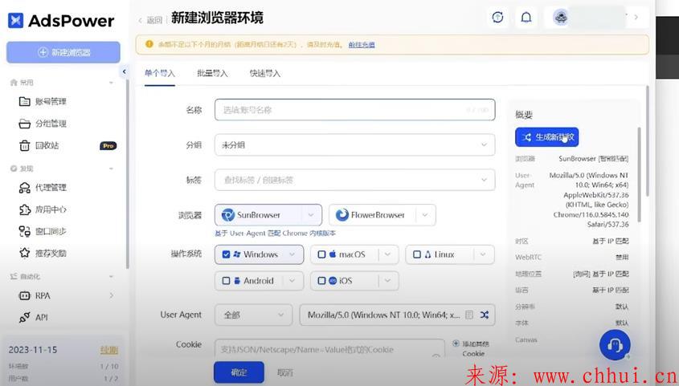Open 推荐奖励 in the sidebar
The image size is (679, 386).
click(43, 253)
